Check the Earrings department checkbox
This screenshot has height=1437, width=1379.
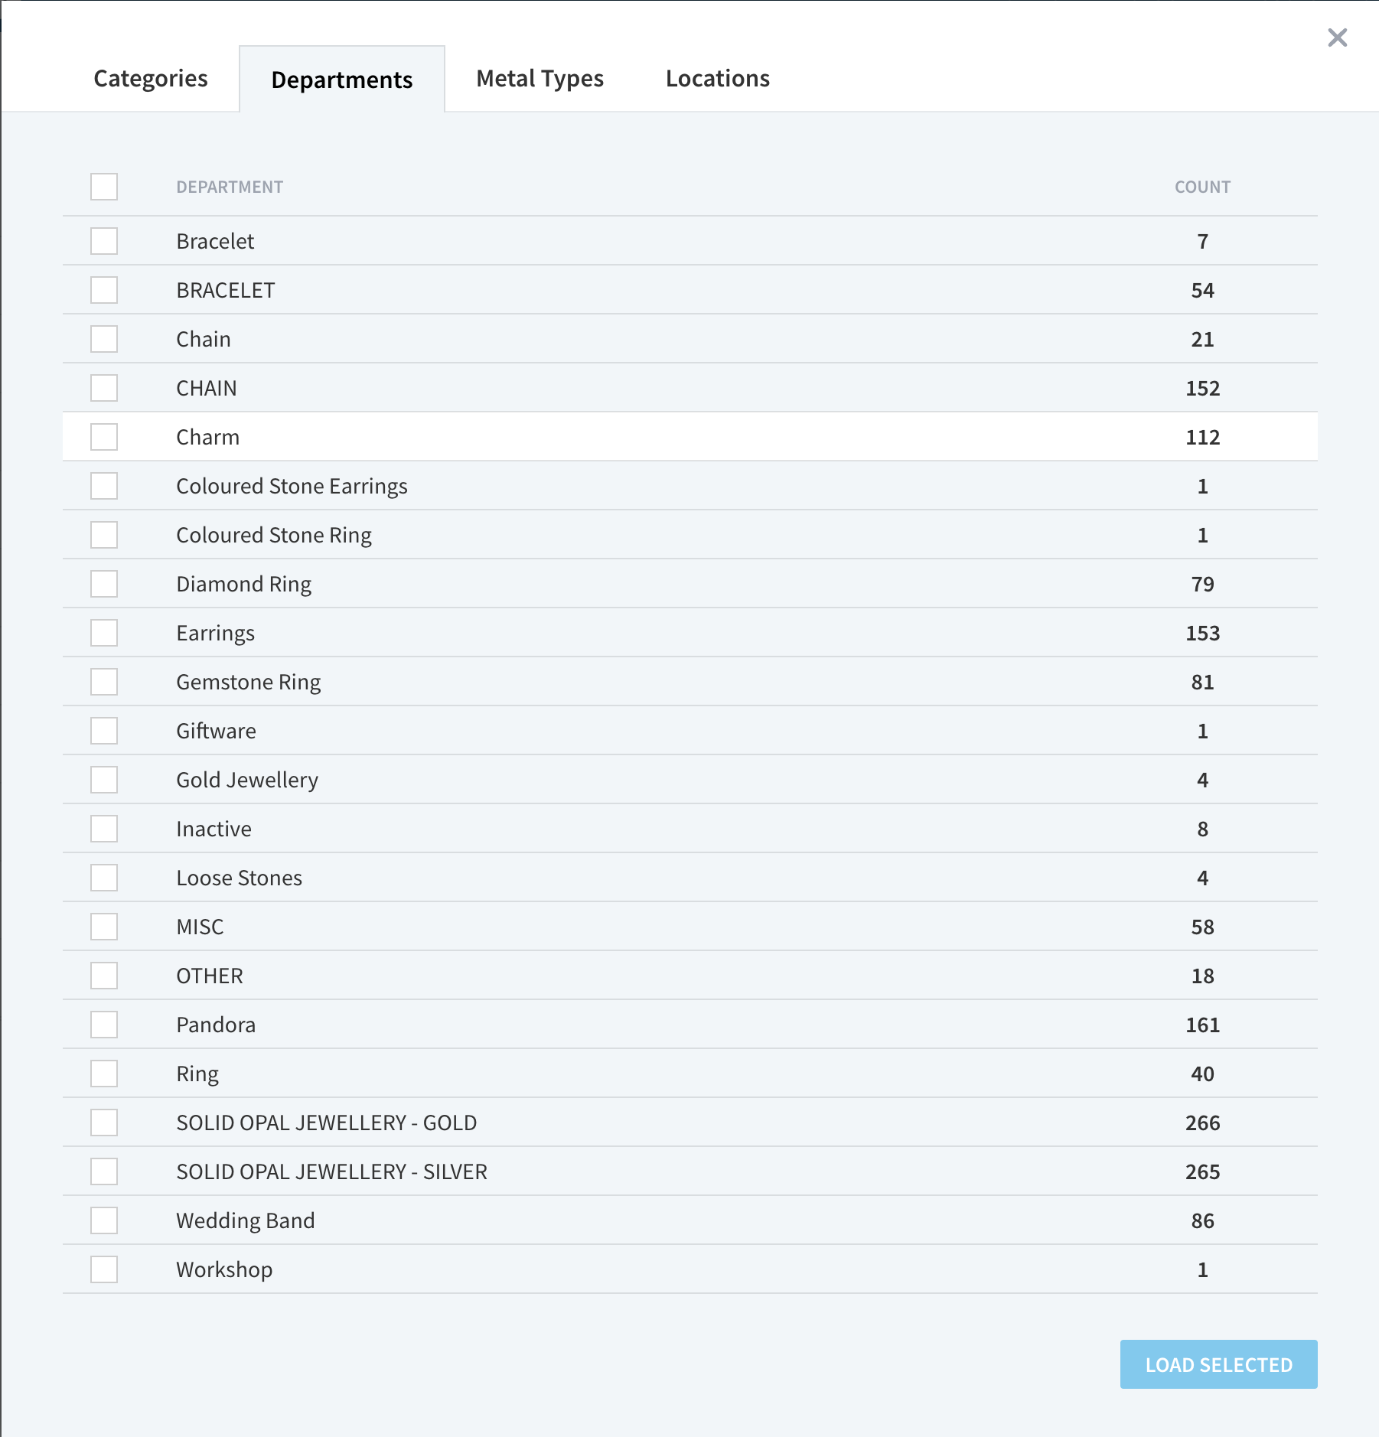point(104,633)
